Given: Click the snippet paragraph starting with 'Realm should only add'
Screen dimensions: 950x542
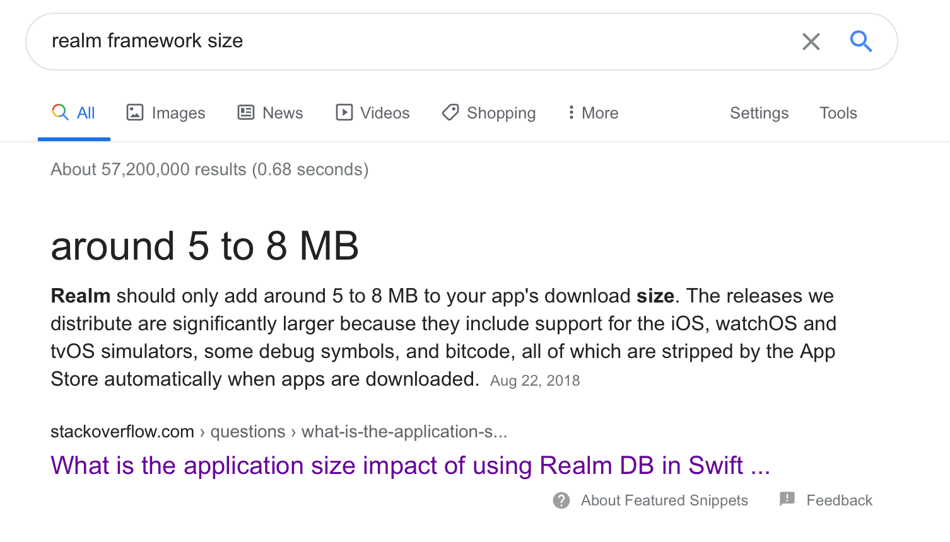Looking at the screenshot, I should pyautogui.click(x=443, y=337).
